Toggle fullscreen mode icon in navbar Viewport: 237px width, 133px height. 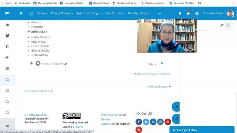coord(31,13)
